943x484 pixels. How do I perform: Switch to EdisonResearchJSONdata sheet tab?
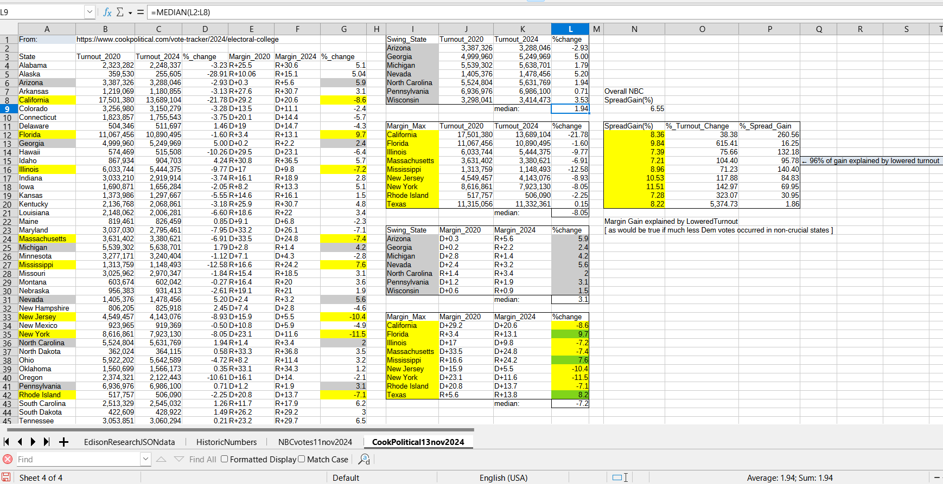(x=129, y=442)
